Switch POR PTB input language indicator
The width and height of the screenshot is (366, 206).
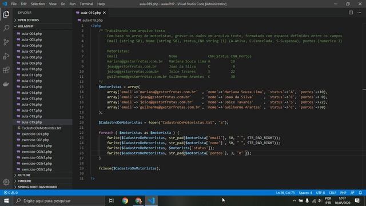tap(328, 201)
